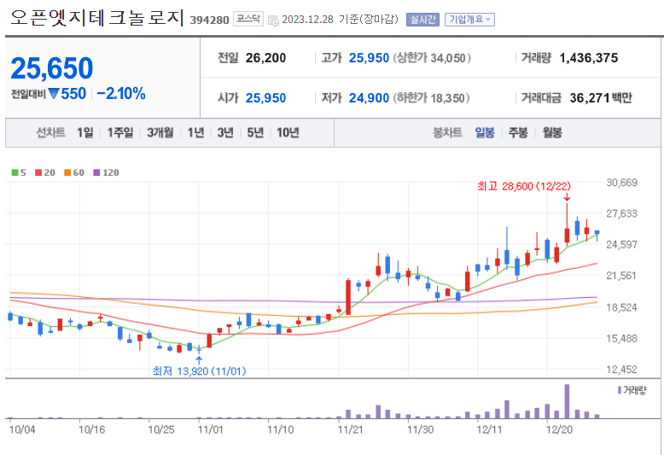Image resolution: width=664 pixels, height=455 pixels.
Task: Select the 3개월 line chart tab
Action: [160, 132]
